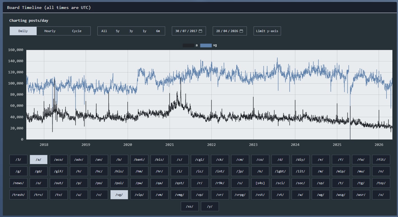Select the /trash/ board
Screen dimensions: 398x217
(18, 195)
